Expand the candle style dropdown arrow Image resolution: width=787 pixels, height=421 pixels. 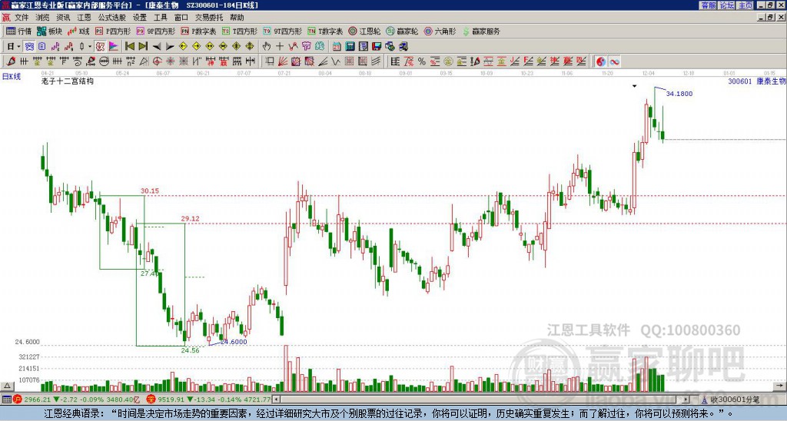click(x=90, y=46)
